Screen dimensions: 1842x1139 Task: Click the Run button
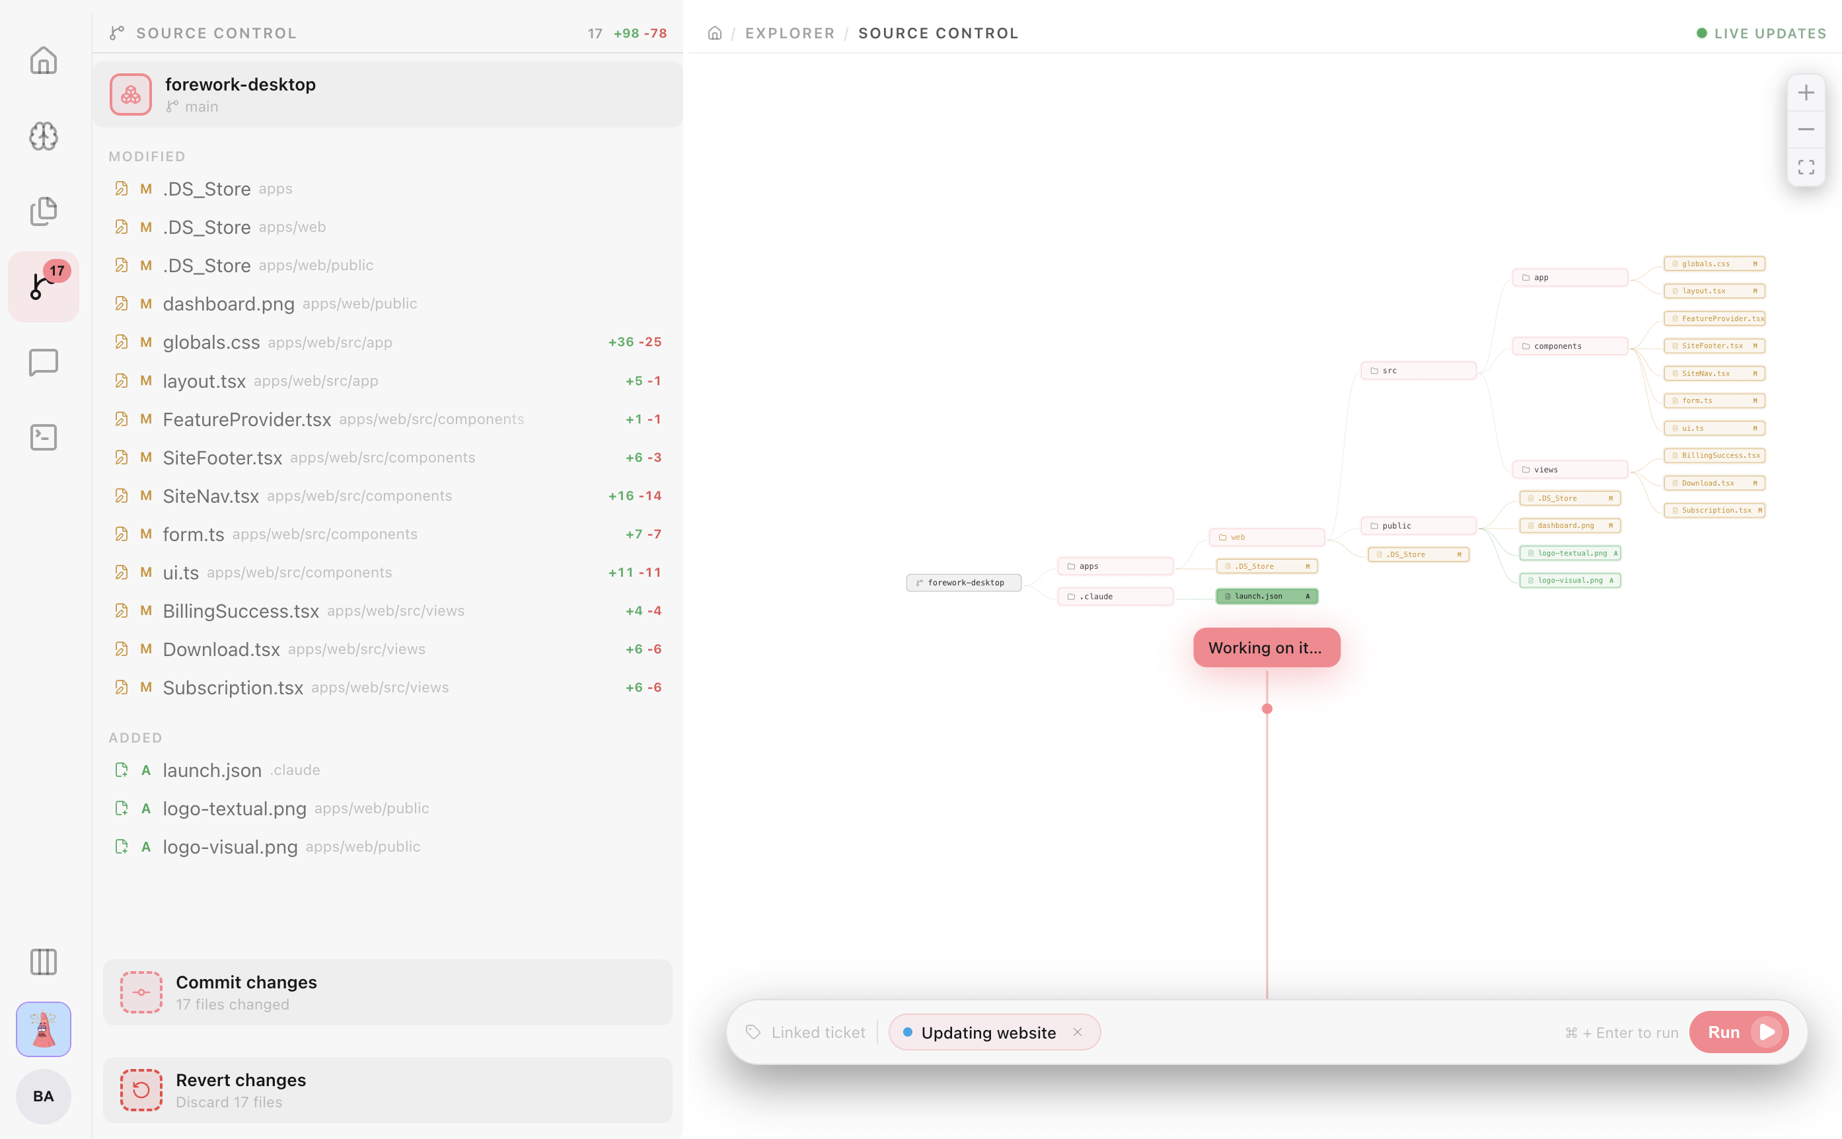(1739, 1032)
